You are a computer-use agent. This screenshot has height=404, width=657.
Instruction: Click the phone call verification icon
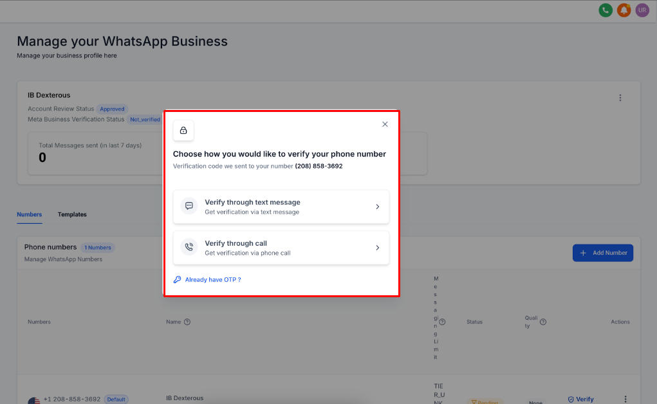tap(189, 248)
